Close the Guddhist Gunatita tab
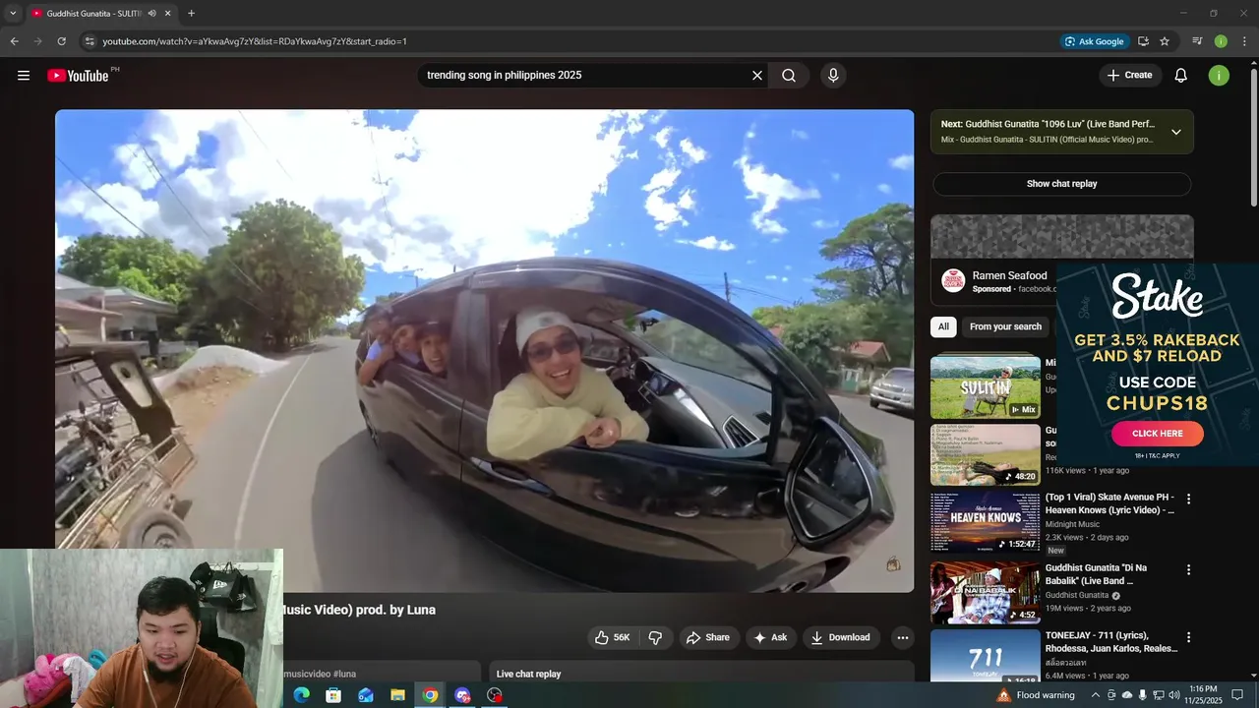 coord(168,14)
